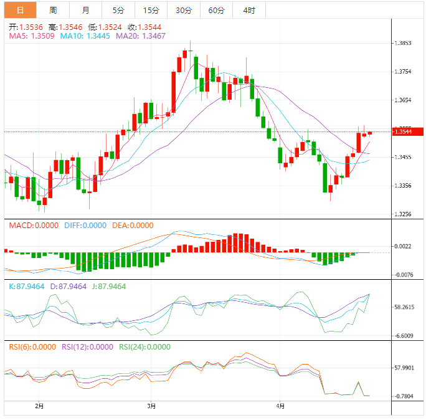Viewport: 426px width, 420px height.
Task: Open the 月 monthly chart tab
Action: [x=85, y=10]
